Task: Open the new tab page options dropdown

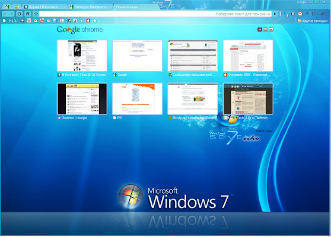Action: [271, 30]
